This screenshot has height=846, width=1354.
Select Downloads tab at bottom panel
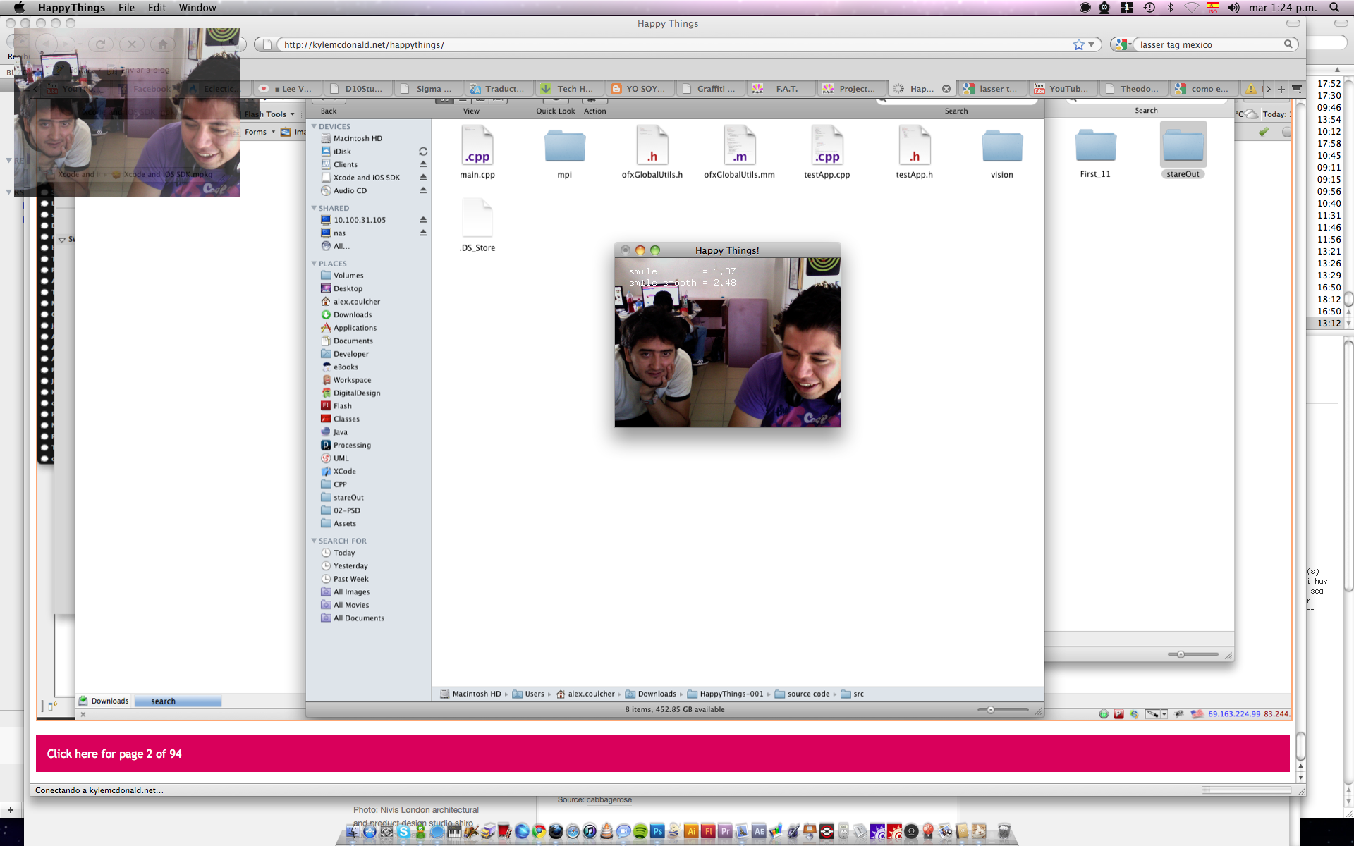[104, 701]
